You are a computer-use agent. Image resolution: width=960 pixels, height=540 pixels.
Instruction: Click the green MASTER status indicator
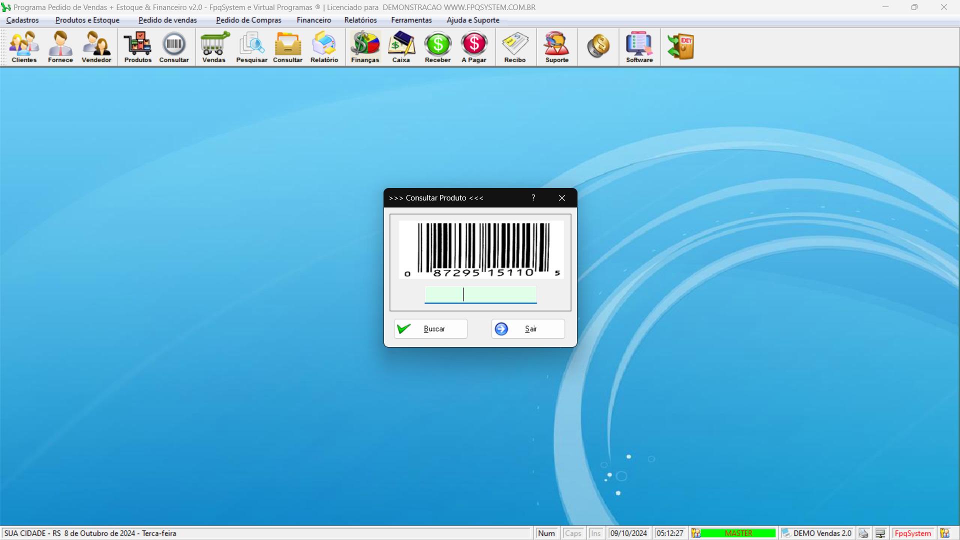tap(738, 533)
